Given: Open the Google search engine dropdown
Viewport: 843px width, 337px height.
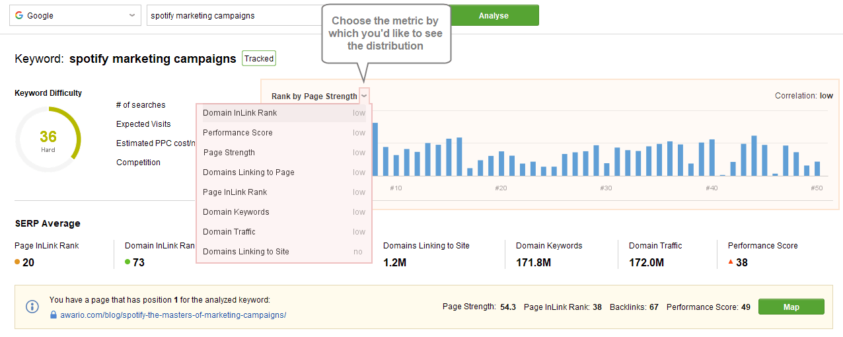Looking at the screenshot, I should 75,15.
